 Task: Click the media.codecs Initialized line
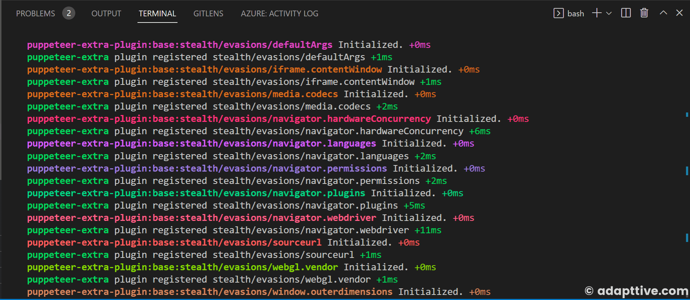[231, 94]
